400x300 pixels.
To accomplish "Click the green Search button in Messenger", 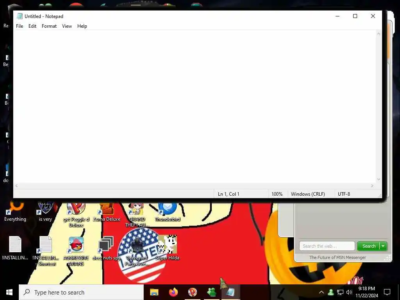I will pos(368,246).
